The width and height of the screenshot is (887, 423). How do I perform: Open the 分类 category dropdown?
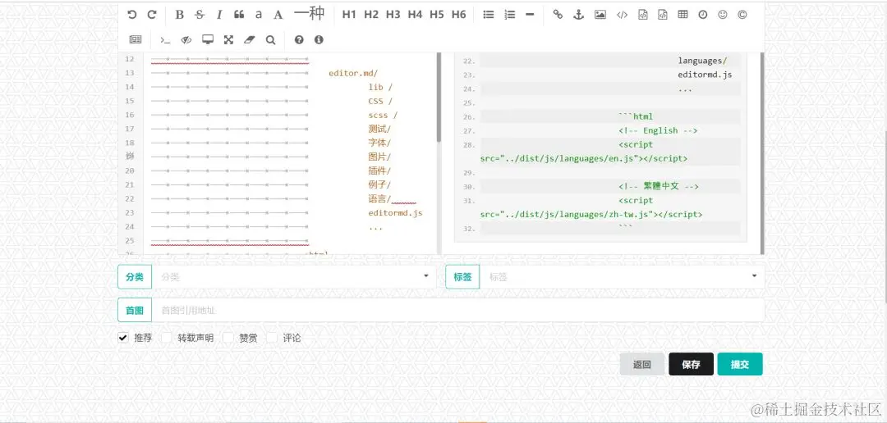293,277
